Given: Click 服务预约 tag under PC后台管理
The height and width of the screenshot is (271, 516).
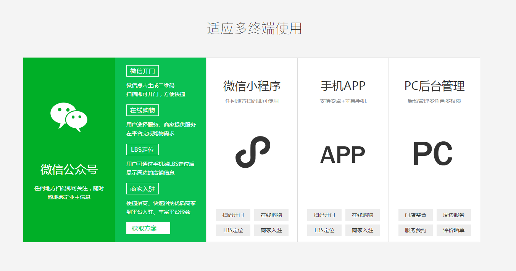Looking at the screenshot, I should coord(416,230).
